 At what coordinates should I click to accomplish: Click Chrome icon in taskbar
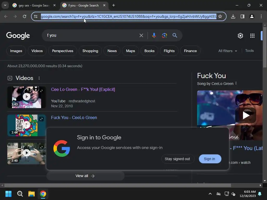pos(43,194)
